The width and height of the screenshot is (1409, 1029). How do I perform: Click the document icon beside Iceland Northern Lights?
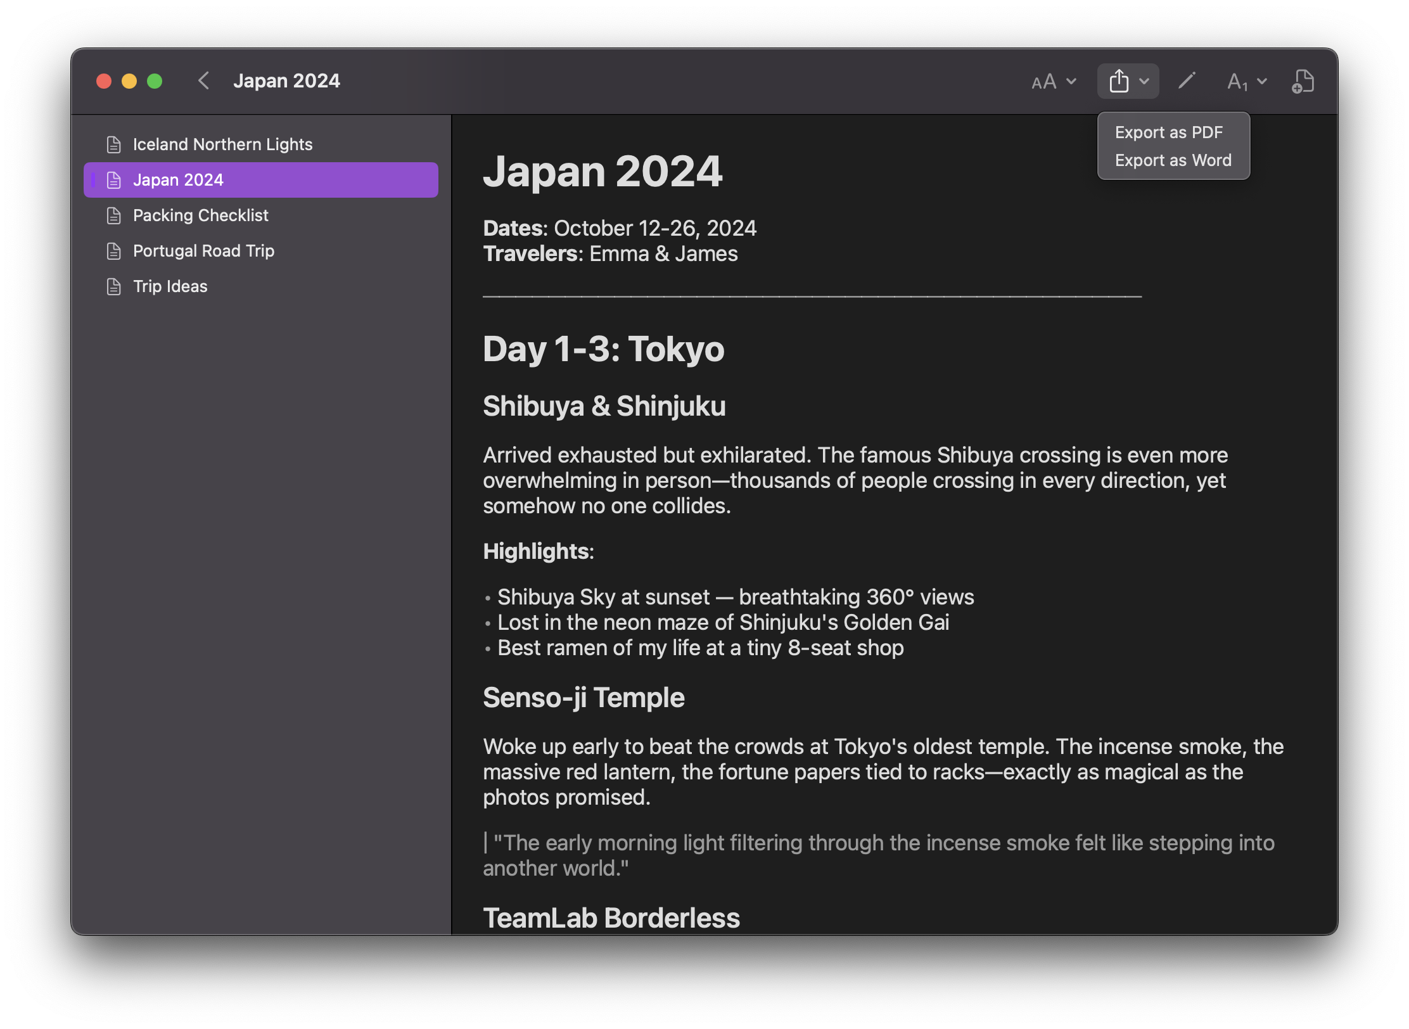tap(114, 144)
